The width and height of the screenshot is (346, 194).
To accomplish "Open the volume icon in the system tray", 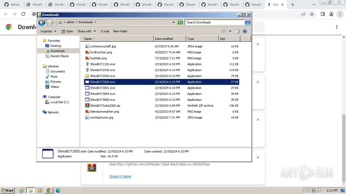I will point(307,190).
